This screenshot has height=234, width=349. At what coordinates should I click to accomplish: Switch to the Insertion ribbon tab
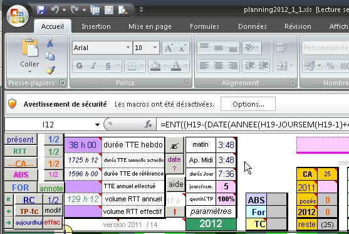click(x=96, y=26)
